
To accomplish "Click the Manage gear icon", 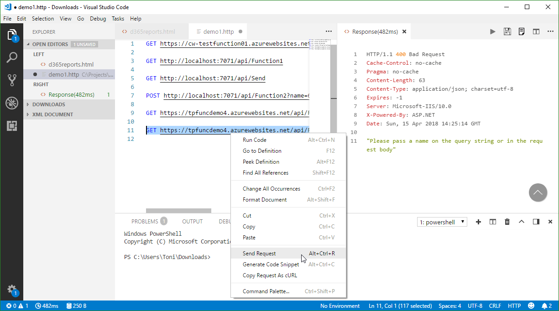I will [11, 289].
